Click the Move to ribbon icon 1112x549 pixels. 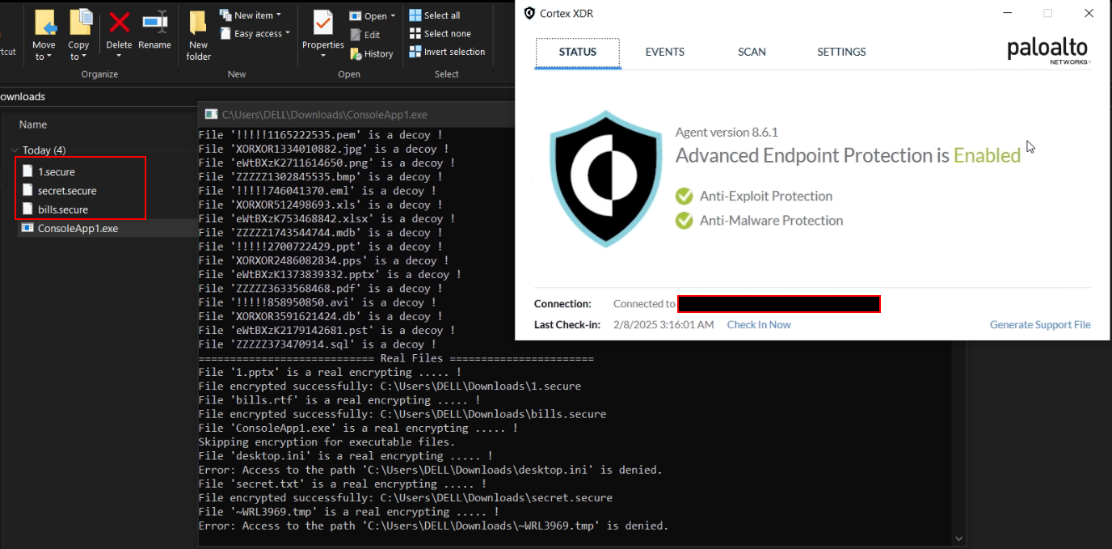coord(44,23)
